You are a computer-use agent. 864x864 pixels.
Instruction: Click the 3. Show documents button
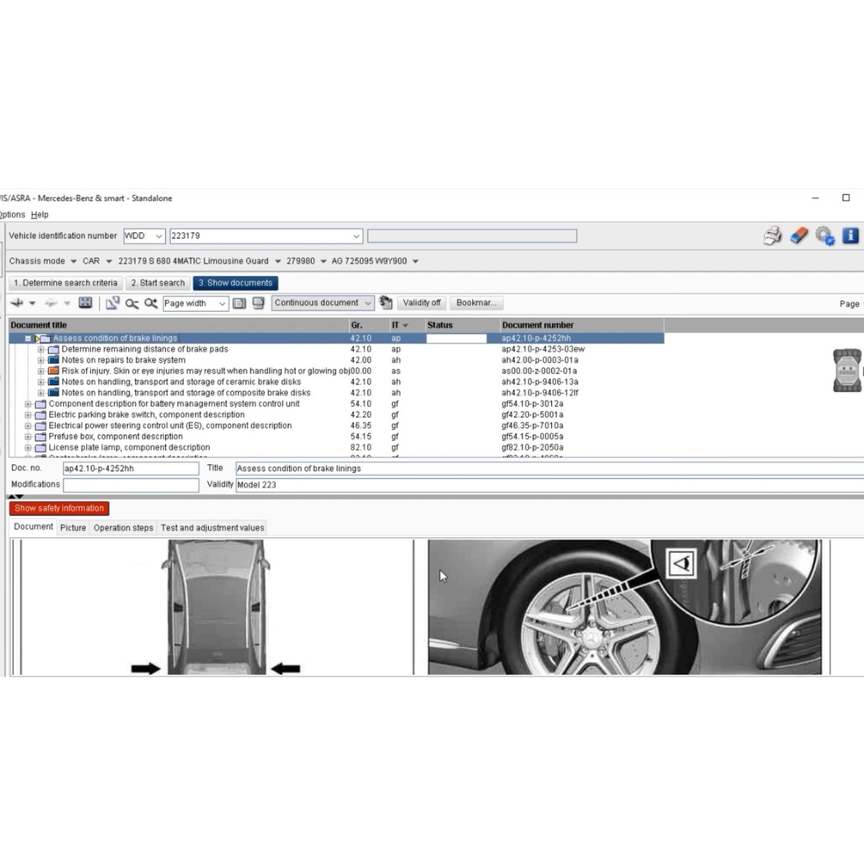click(236, 283)
